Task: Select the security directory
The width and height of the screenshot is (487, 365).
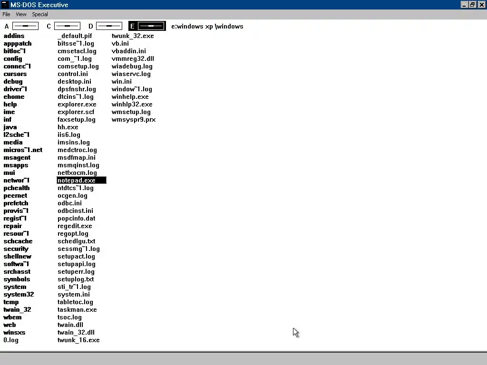Action: pyautogui.click(x=16, y=249)
